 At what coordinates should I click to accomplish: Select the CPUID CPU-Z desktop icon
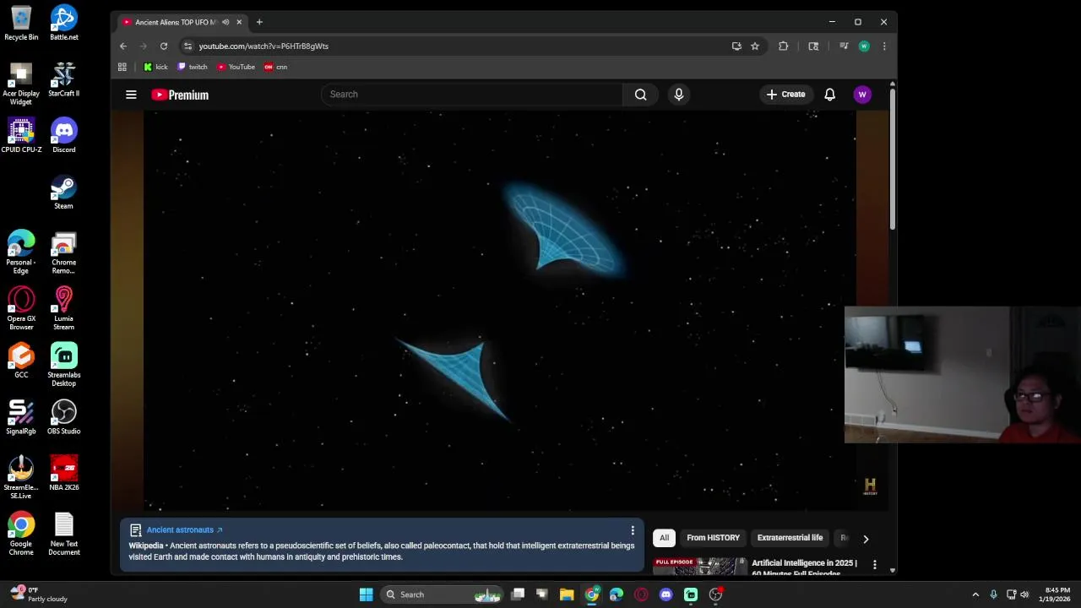coord(21,135)
